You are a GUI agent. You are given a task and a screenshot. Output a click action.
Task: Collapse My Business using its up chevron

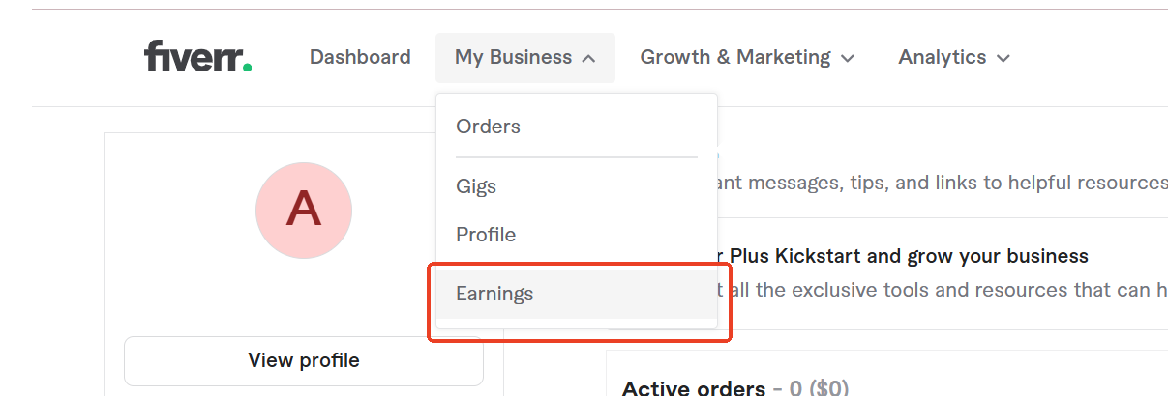588,59
